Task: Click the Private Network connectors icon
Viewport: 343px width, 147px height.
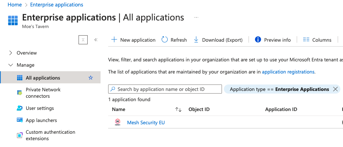Action: tap(20, 93)
